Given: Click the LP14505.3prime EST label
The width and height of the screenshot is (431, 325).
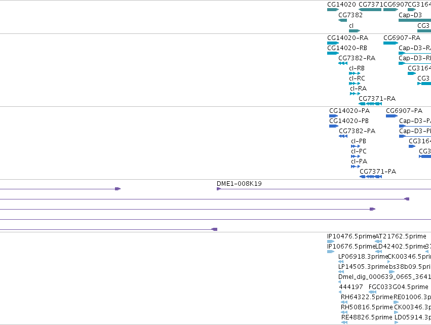Looking at the screenshot, I should point(363,267).
